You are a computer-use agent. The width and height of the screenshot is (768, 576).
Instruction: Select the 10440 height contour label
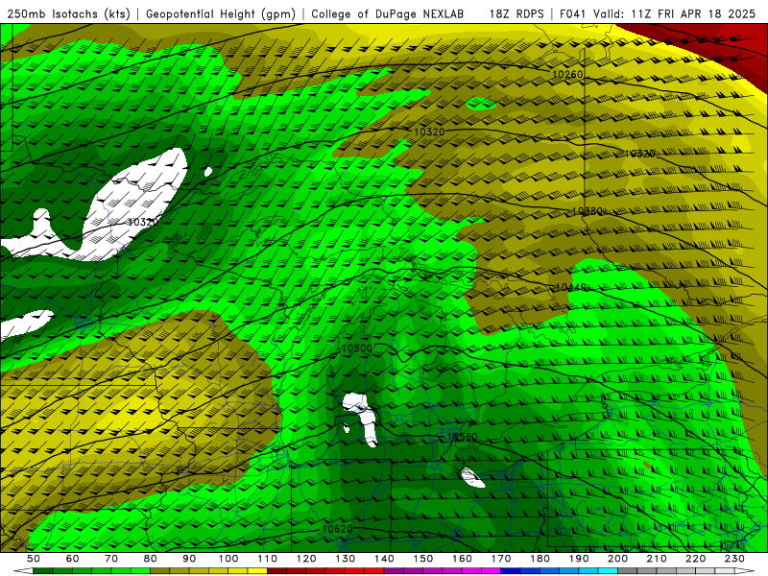571,287
